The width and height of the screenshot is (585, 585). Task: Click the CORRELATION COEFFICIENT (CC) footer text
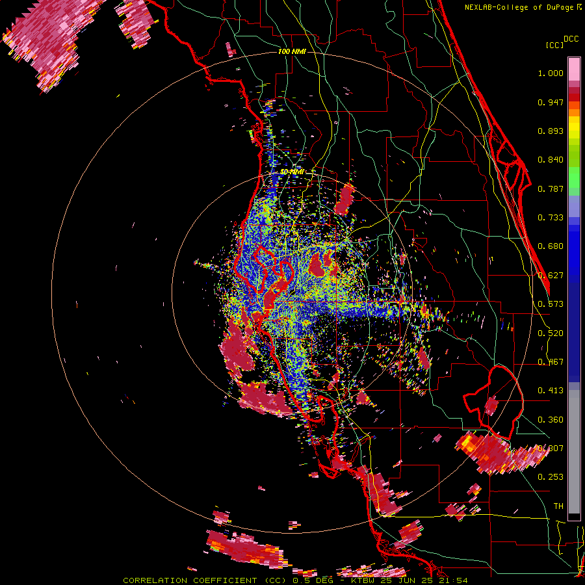point(205,580)
